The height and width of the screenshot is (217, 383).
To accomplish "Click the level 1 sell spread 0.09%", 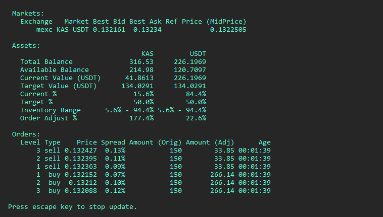I will [x=115, y=166].
